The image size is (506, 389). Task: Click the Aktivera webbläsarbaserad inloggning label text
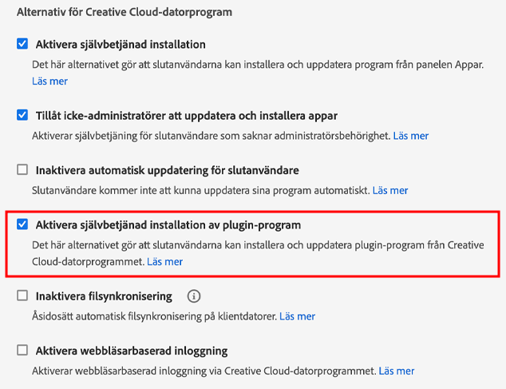pos(132,351)
